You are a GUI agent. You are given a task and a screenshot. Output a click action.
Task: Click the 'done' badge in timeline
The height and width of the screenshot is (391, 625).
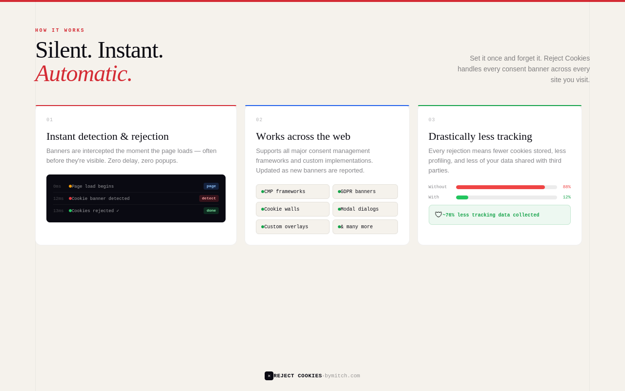pos(211,211)
